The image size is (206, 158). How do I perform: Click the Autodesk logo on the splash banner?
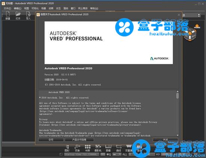pos(159,58)
